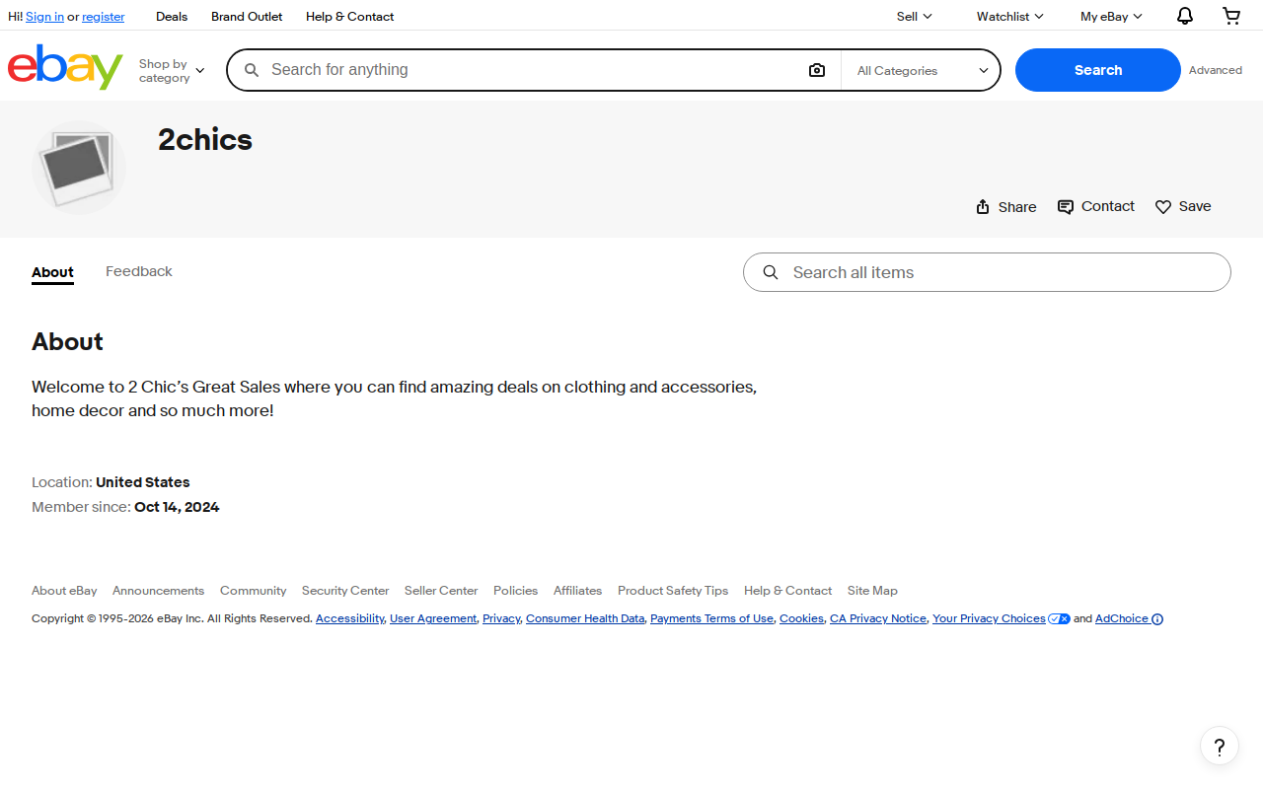Click the blue Search button
1263x789 pixels.
[x=1098, y=70]
